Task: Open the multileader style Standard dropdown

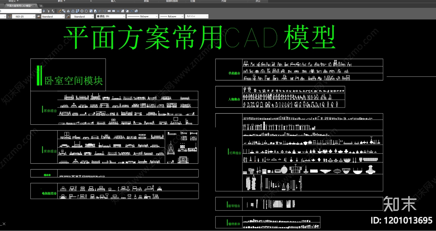Action: 82,17
